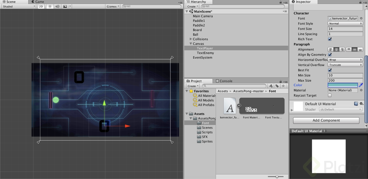Expand the Collisions object in Hierarchy

(x=191, y=39)
